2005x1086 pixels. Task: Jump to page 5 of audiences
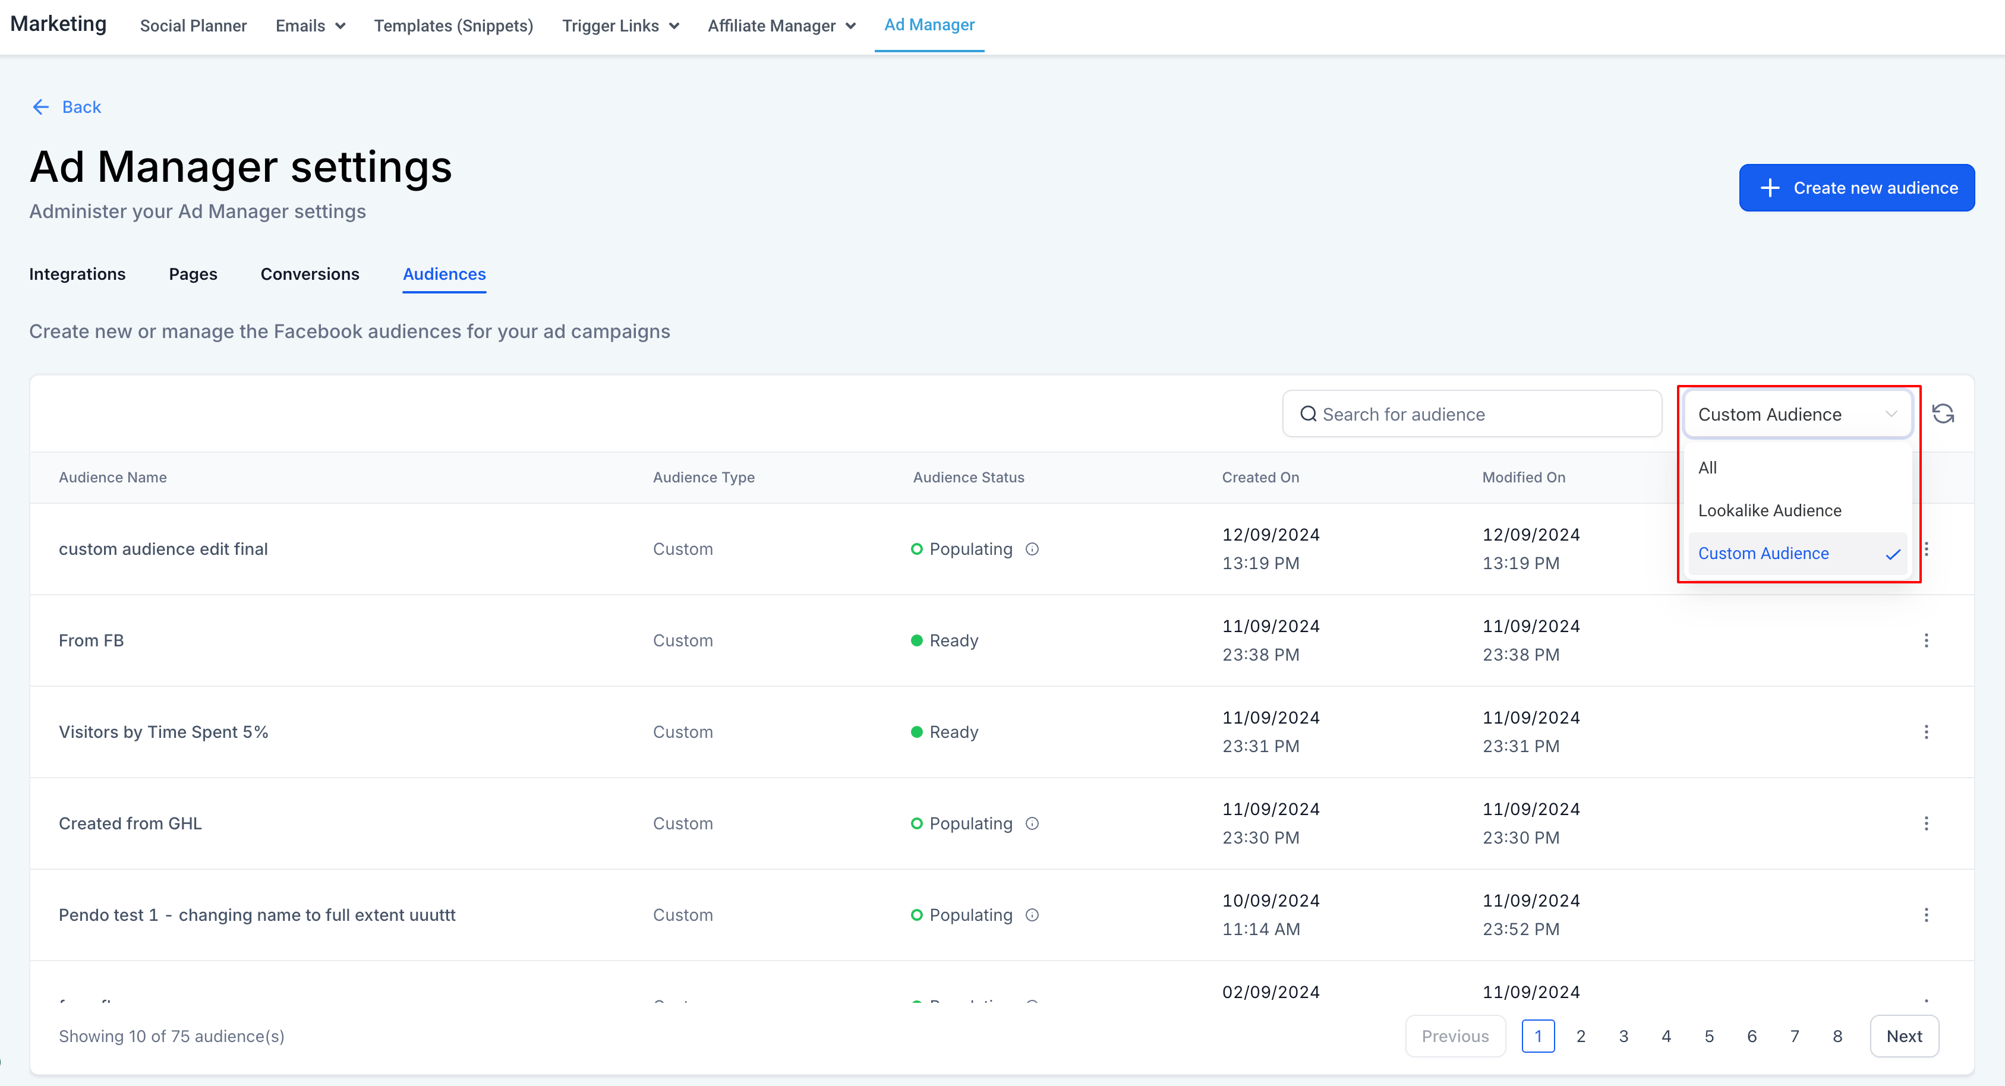[x=1708, y=1036]
